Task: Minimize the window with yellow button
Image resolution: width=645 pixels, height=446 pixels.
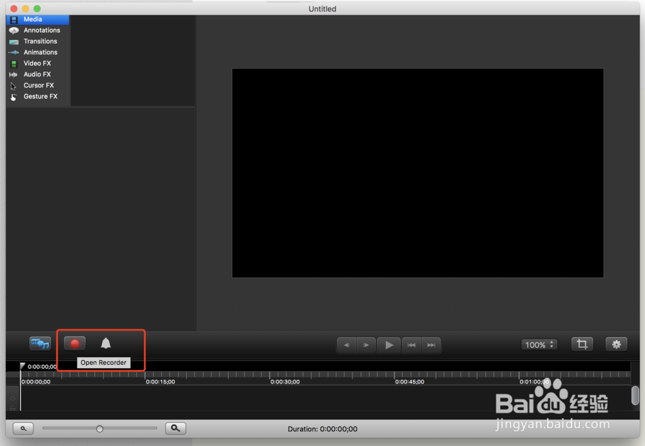Action: coord(26,8)
